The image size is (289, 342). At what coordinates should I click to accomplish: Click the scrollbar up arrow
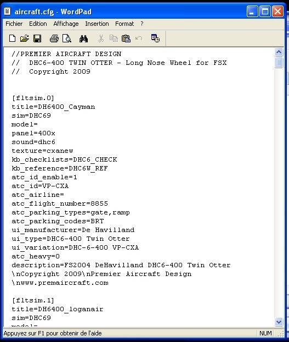(279, 52)
